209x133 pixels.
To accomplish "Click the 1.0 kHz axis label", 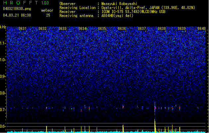I will pos(3,60).
